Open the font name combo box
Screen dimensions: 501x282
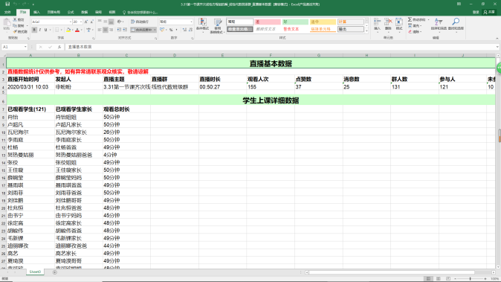pyautogui.click(x=51, y=22)
